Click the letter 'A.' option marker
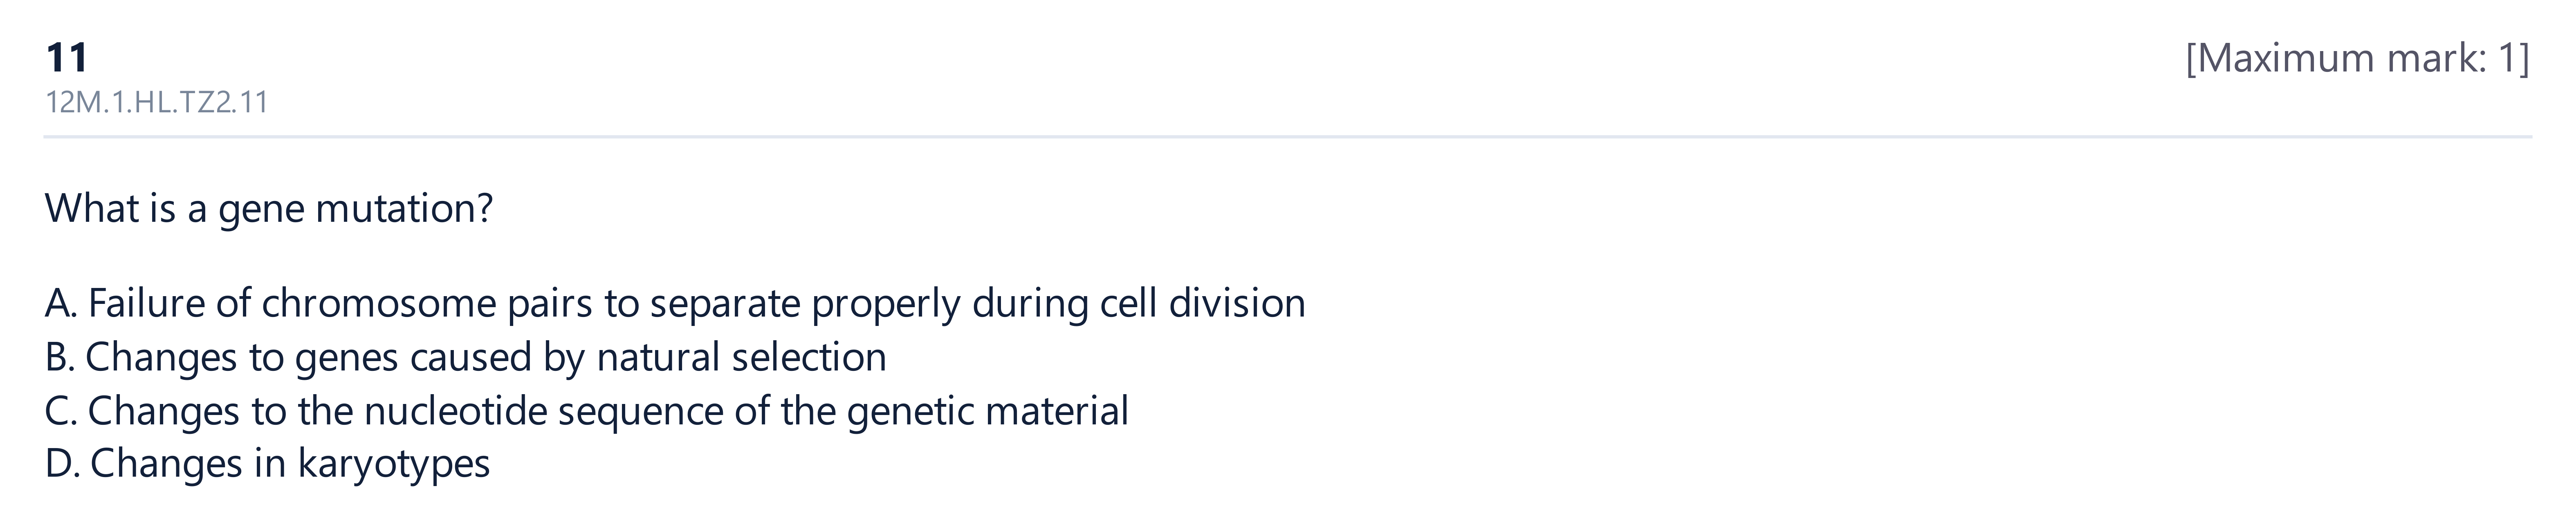The width and height of the screenshot is (2576, 531). tap(61, 303)
